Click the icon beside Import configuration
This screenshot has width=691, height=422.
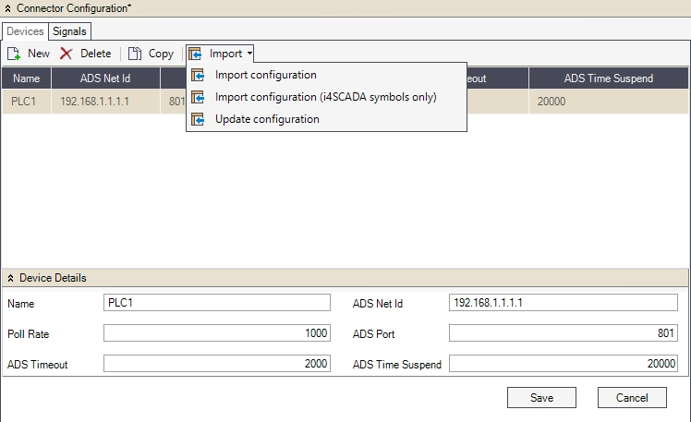(x=198, y=75)
